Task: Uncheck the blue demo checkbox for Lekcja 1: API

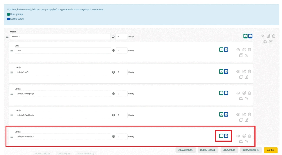Action: [226, 71]
